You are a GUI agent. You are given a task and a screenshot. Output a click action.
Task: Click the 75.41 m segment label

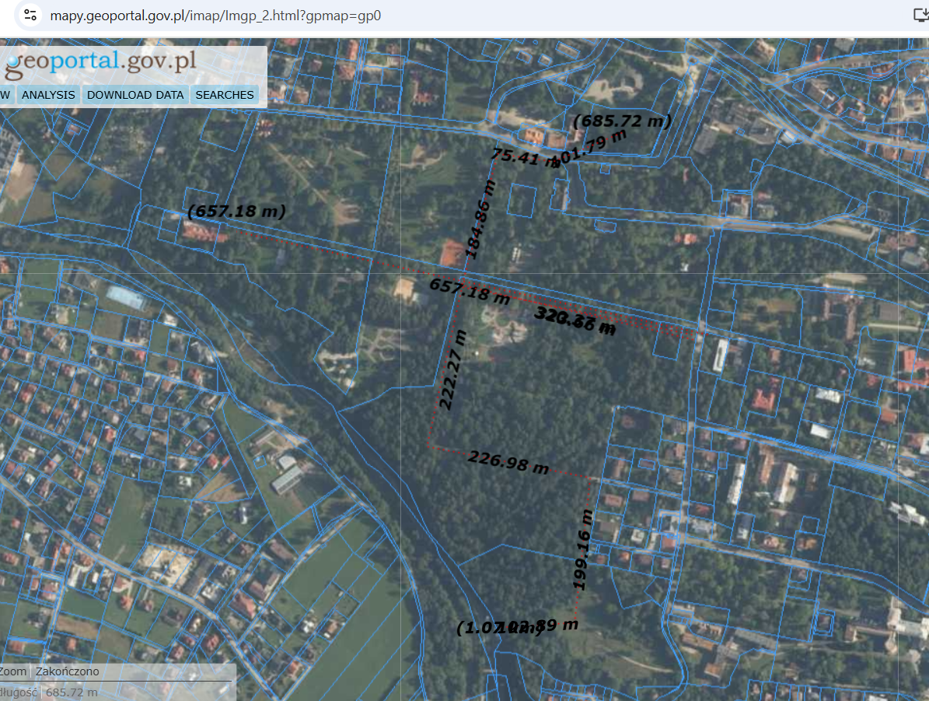tap(522, 155)
